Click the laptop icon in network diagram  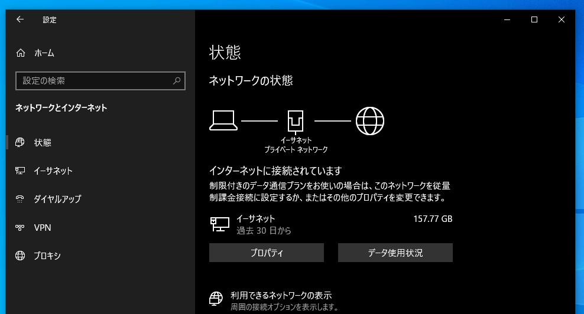point(223,120)
